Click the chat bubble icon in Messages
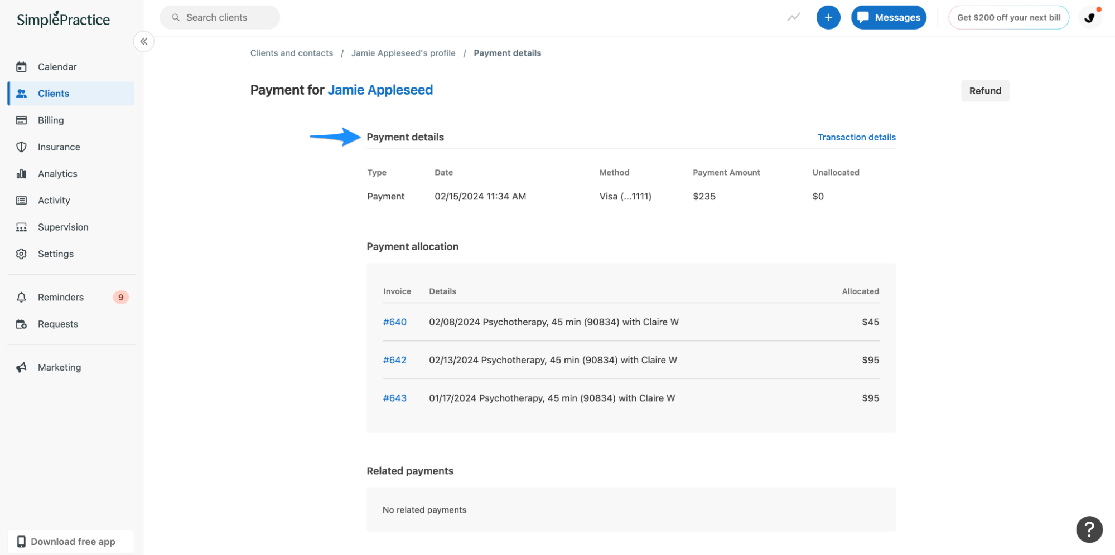The height and width of the screenshot is (555, 1115). (863, 18)
